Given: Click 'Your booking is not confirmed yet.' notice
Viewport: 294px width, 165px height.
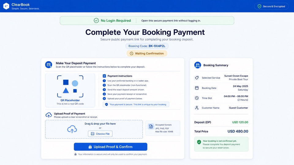Looking at the screenshot, I should [220, 141].
